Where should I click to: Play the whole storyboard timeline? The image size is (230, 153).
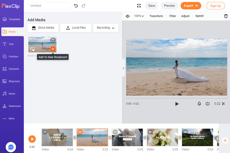pyautogui.click(x=32, y=139)
